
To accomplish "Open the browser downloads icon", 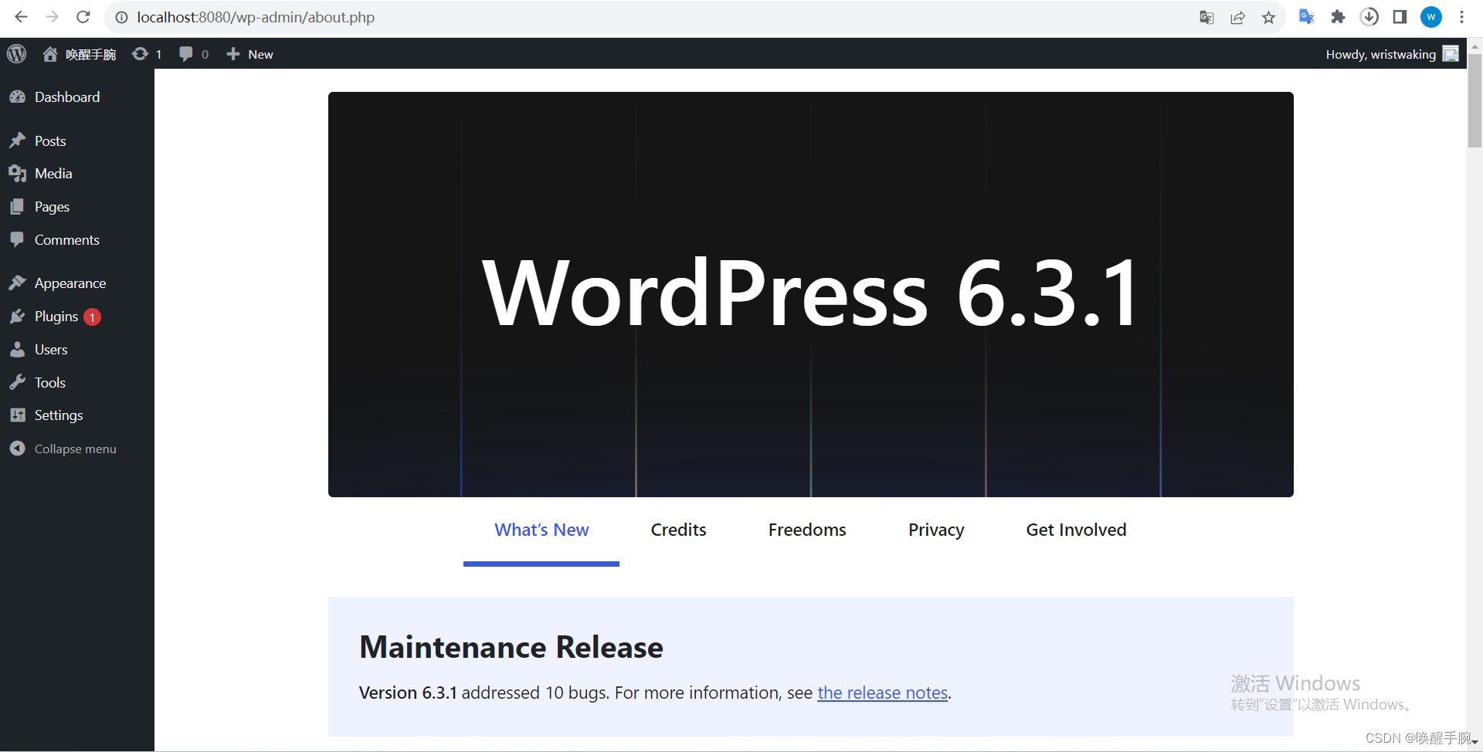I will click(x=1369, y=17).
